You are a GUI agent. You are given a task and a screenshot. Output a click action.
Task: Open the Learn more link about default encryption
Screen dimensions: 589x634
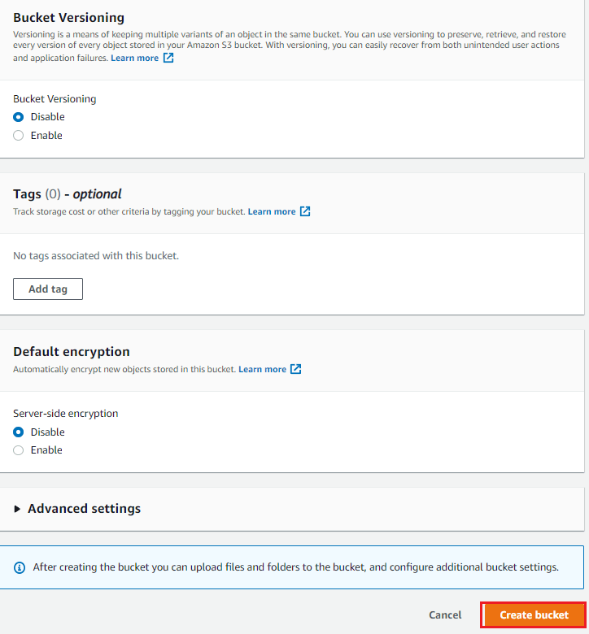tap(262, 369)
